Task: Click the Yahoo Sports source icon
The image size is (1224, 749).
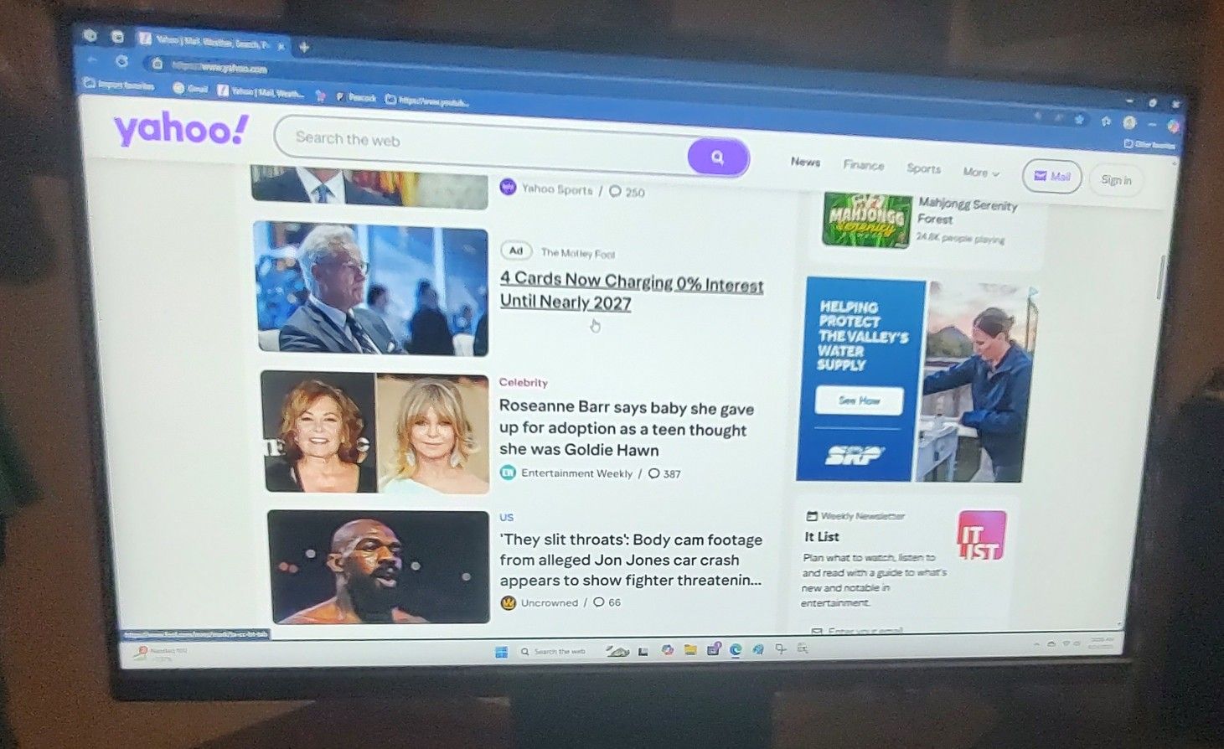Action: click(508, 187)
